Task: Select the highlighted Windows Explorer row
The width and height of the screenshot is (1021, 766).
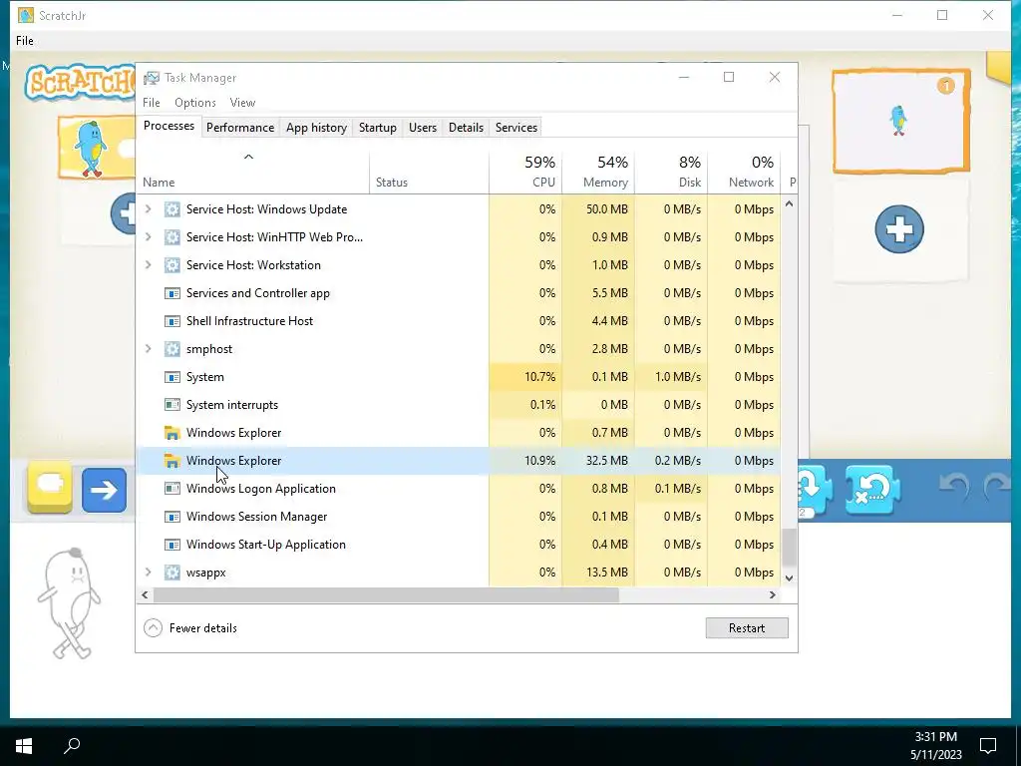Action: click(459, 461)
